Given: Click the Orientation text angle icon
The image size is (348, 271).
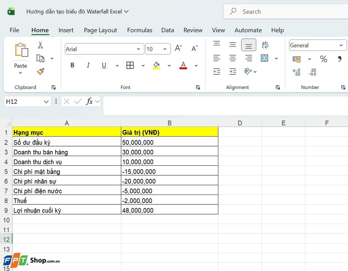Looking at the screenshot, I should point(248,71).
